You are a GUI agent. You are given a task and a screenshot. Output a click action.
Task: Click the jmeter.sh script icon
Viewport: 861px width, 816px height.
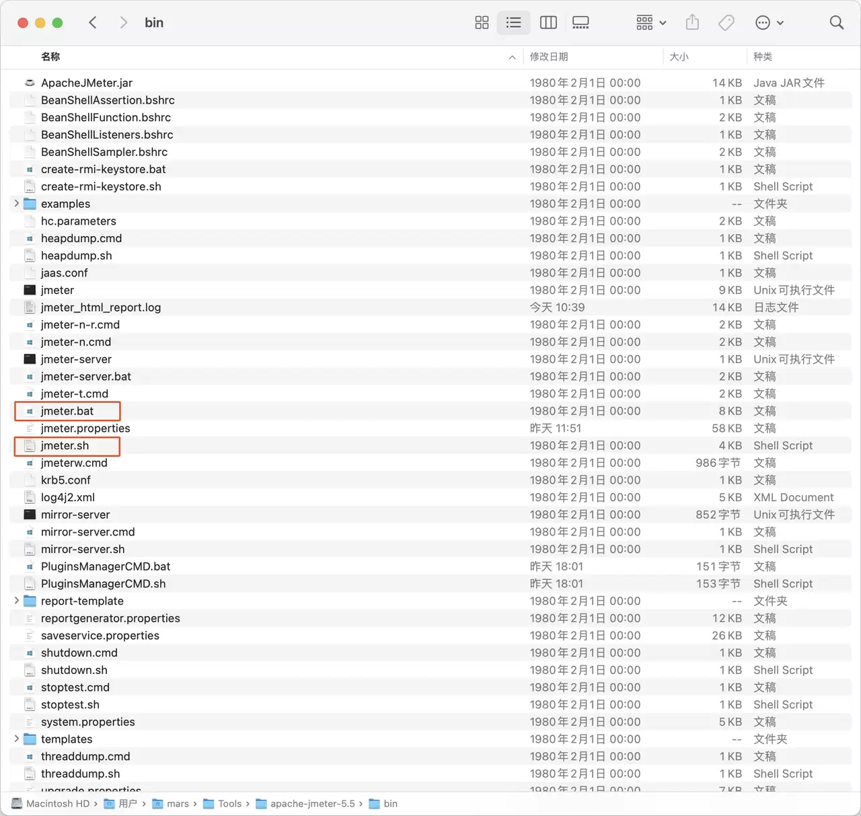coord(30,445)
